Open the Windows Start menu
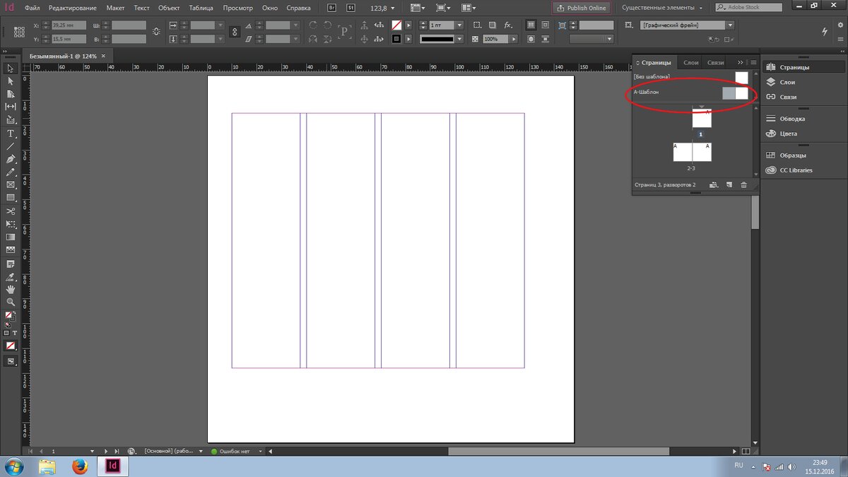This screenshot has height=477, width=848. [x=14, y=466]
